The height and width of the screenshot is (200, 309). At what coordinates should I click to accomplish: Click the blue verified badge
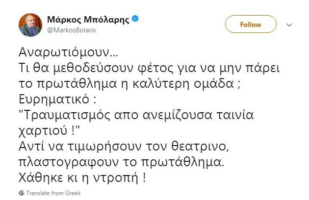135,20
